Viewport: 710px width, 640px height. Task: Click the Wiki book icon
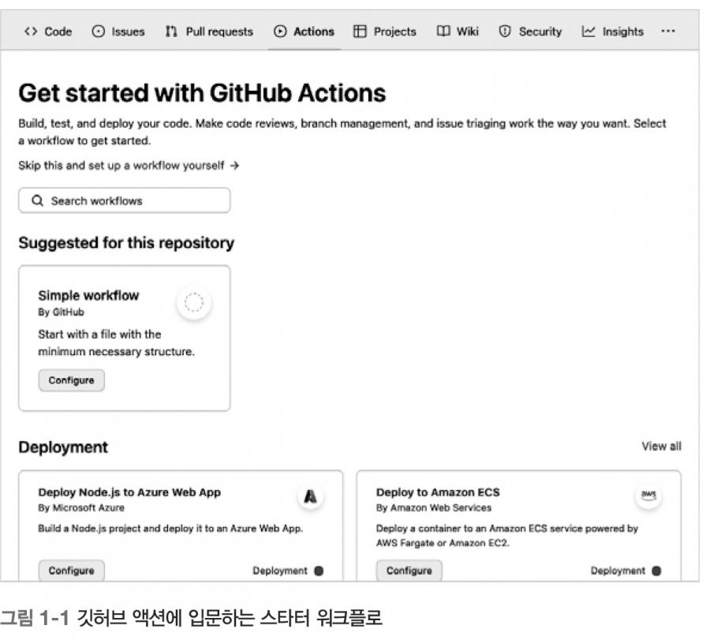pyautogui.click(x=443, y=32)
